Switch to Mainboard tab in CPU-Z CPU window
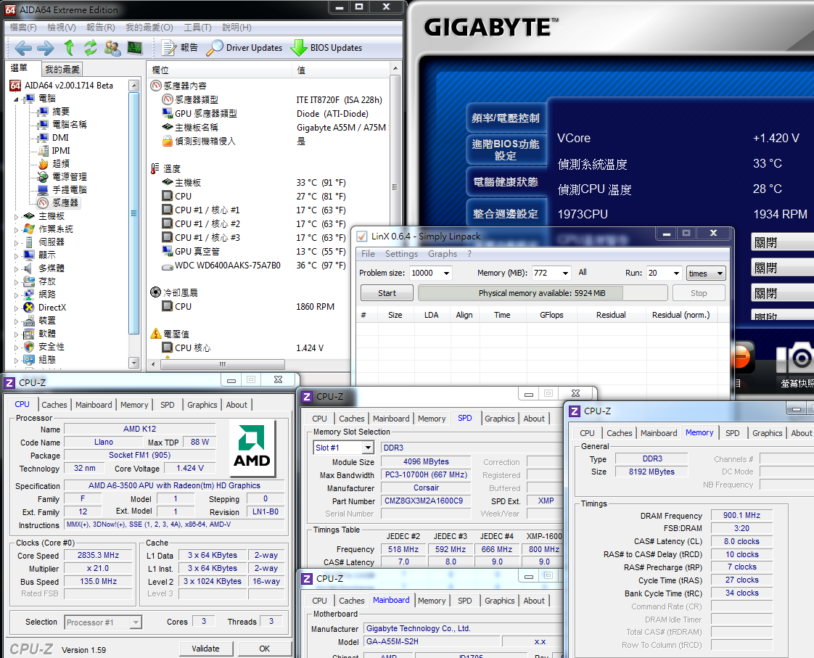 tap(94, 405)
